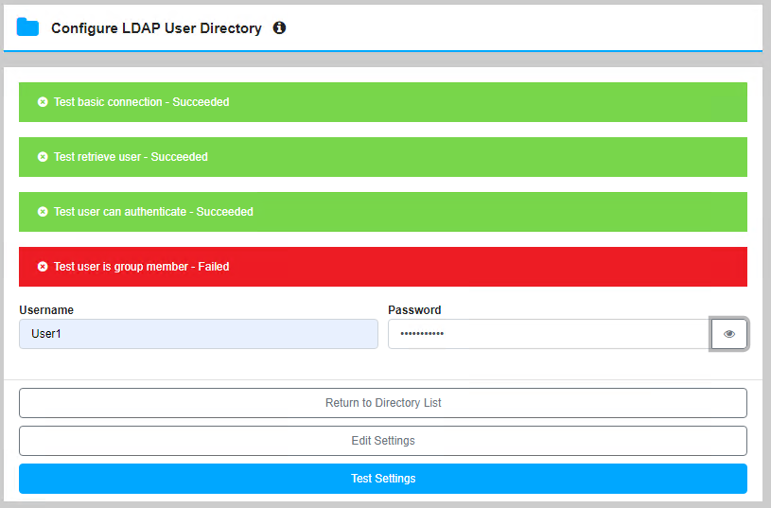Click into the Password input field
Viewport: 771px width, 508px height.
(x=550, y=334)
